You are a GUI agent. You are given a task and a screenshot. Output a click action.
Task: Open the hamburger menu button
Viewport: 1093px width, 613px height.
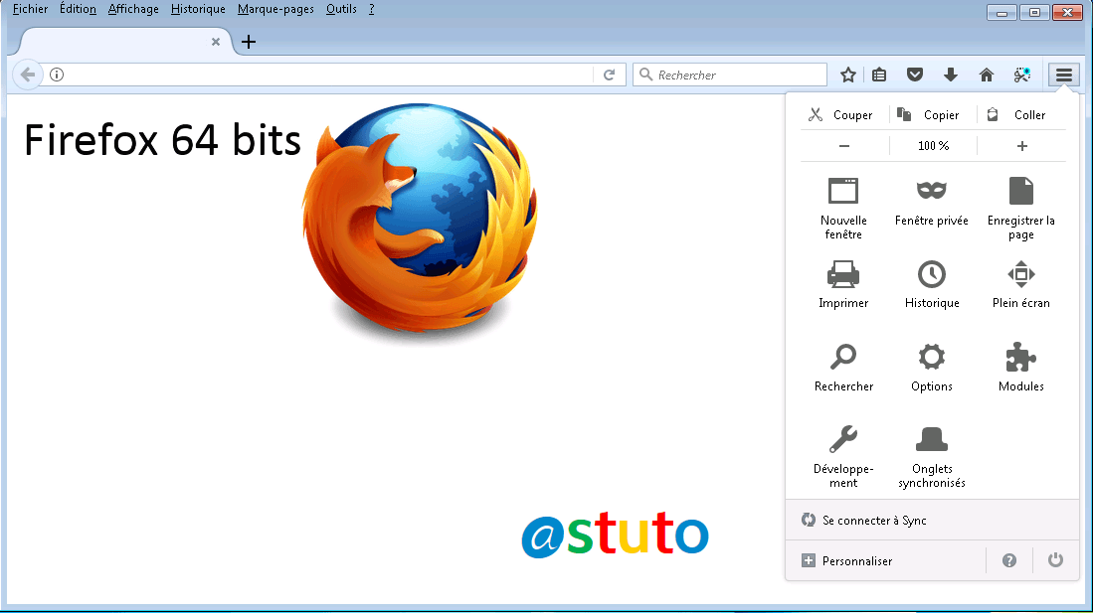[x=1064, y=75]
